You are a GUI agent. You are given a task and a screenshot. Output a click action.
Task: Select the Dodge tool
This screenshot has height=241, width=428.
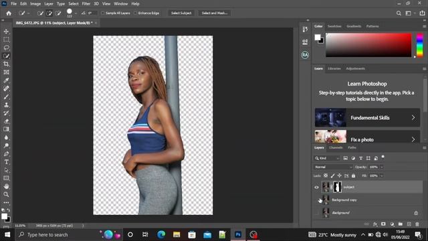(x=6, y=146)
